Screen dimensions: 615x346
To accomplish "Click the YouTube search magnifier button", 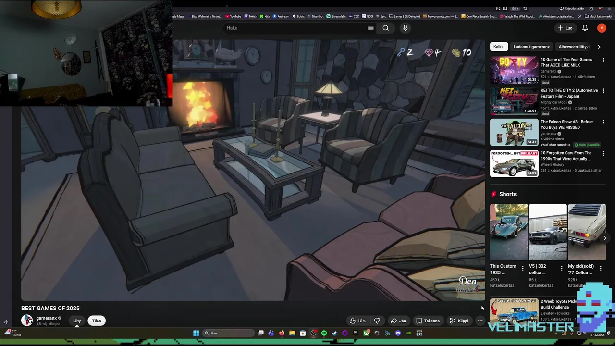I will pyautogui.click(x=385, y=28).
